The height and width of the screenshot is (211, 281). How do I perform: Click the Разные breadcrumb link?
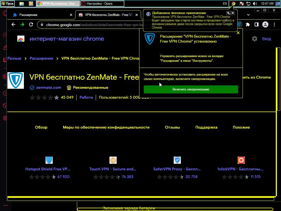[14, 58]
